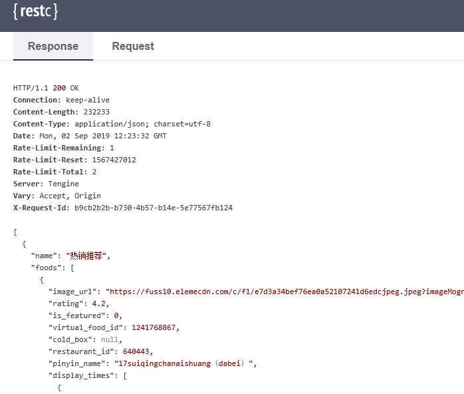The image size is (464, 394).
Task: Click the "name" key in JSON
Action: pos(44,256)
